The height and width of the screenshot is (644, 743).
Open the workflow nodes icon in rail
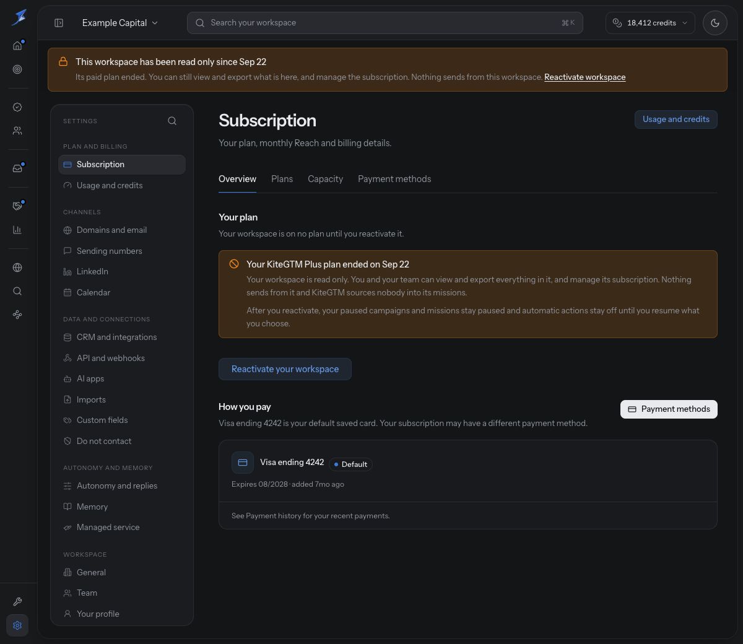click(17, 315)
